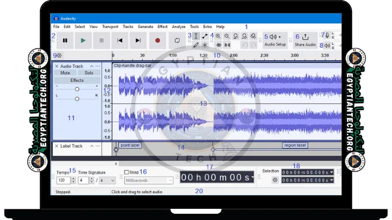The height and width of the screenshot is (220, 392).
Task: Select the 'point label' text box
Action: tap(130, 145)
